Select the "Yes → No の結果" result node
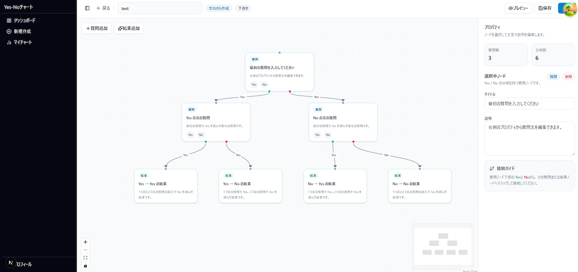 click(x=251, y=186)
